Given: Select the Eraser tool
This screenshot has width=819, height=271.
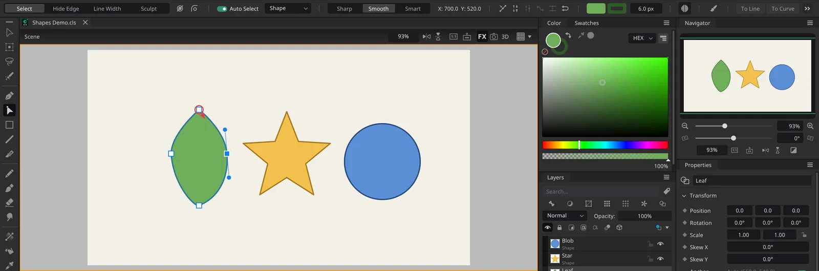Looking at the screenshot, I should [x=9, y=202].
